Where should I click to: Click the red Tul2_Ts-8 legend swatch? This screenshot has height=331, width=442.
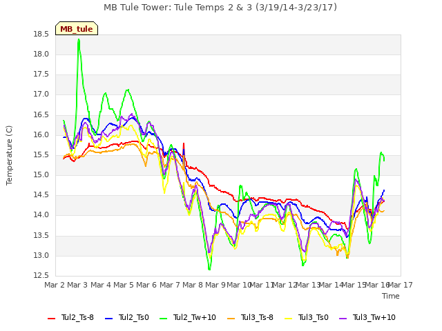click(52, 319)
